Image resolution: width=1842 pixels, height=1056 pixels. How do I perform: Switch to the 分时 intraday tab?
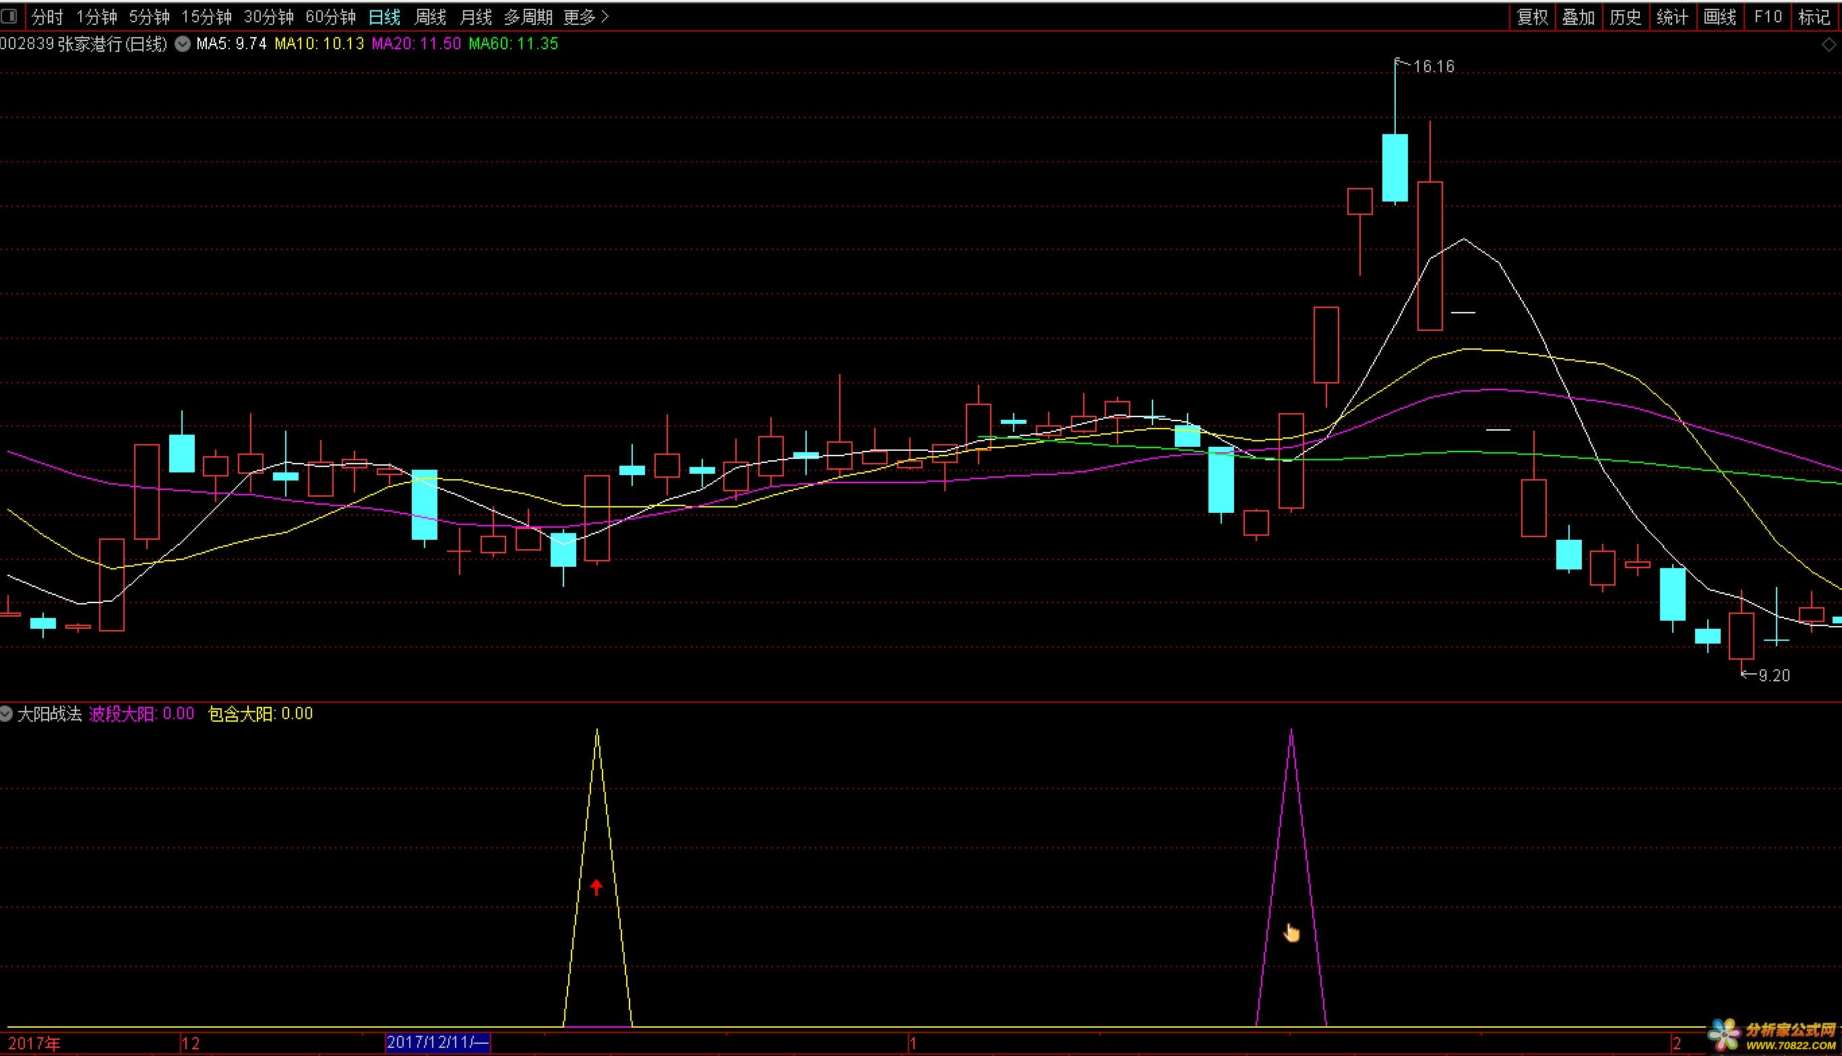click(47, 17)
